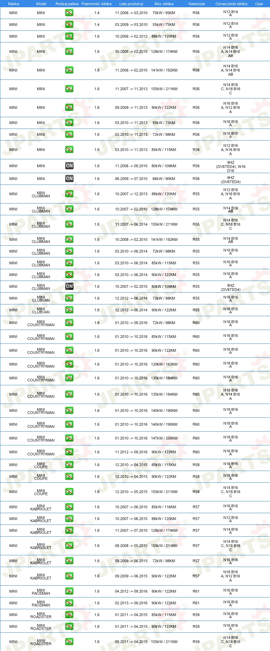
Task: Click ON diesel icon in R56 80kW/109KM row
Action: [x=69, y=166]
